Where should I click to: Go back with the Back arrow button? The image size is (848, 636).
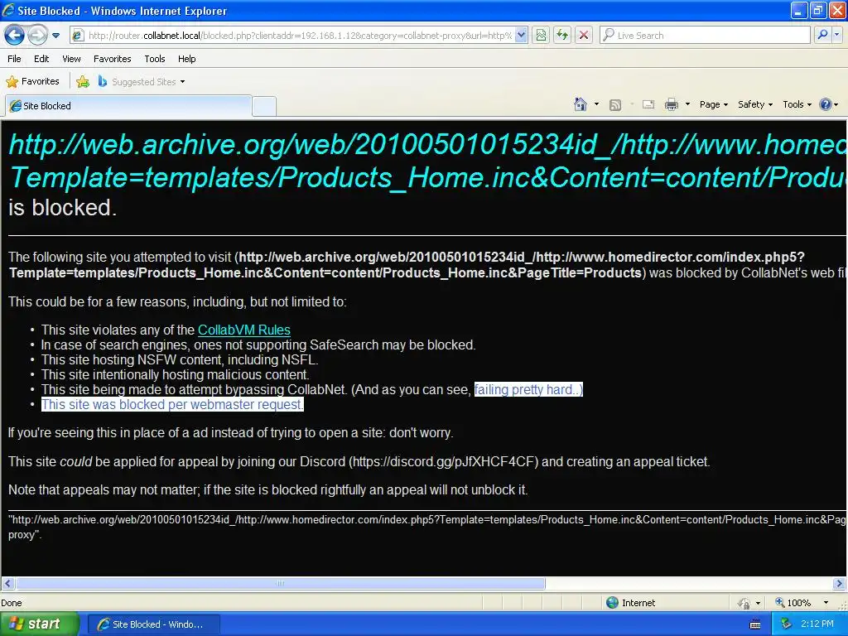(x=14, y=36)
